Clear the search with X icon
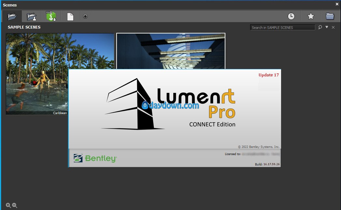 pos(333,27)
